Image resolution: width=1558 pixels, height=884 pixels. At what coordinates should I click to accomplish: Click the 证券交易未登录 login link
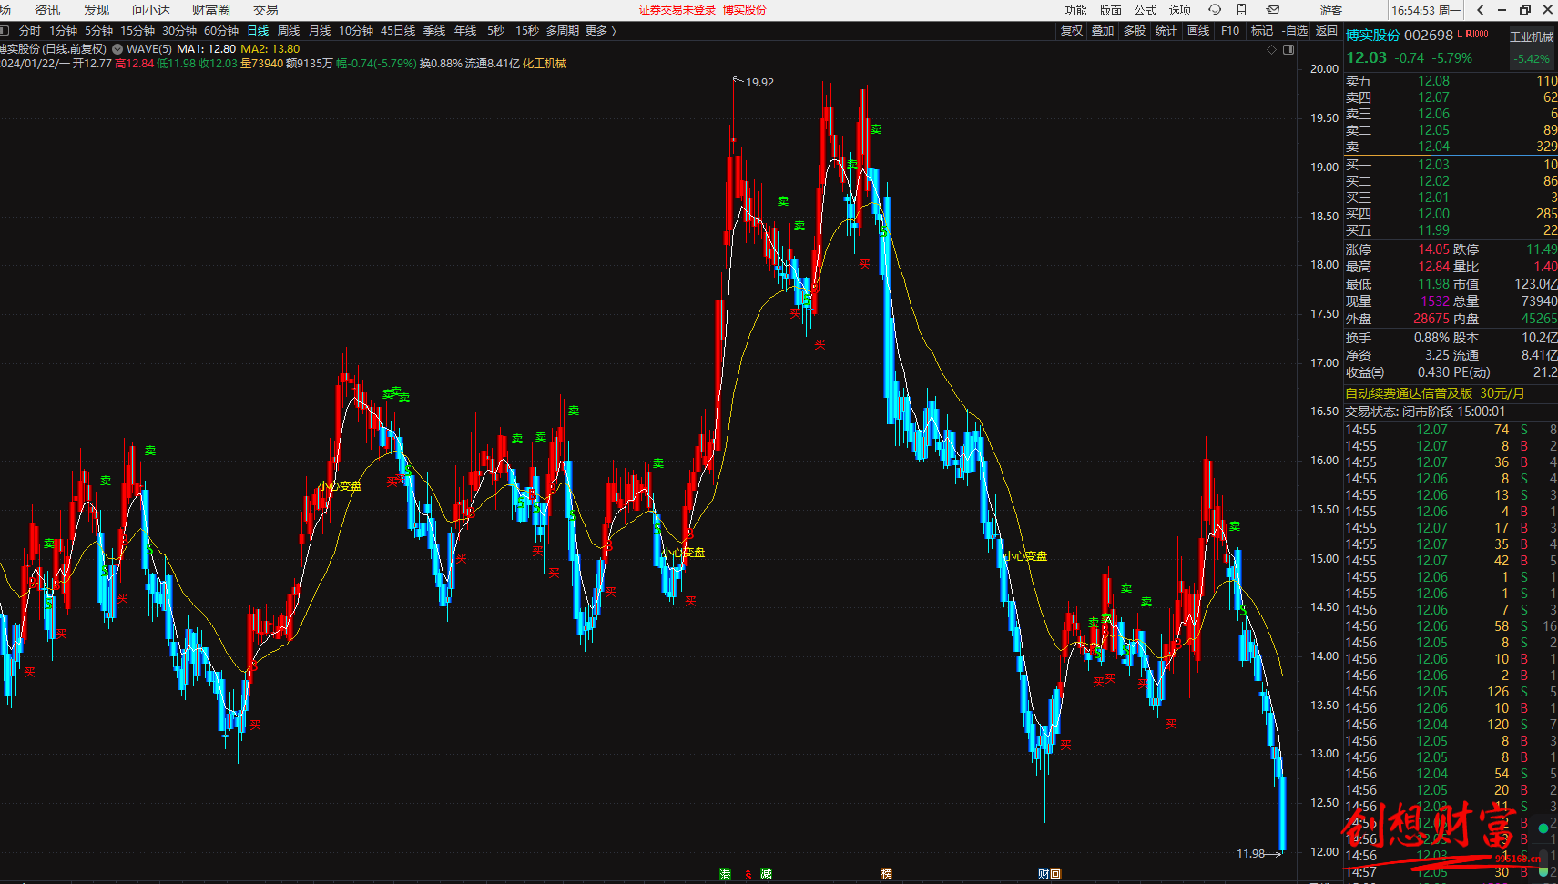click(x=677, y=10)
